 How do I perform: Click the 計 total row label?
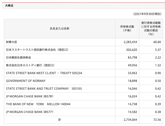pos(60,120)
